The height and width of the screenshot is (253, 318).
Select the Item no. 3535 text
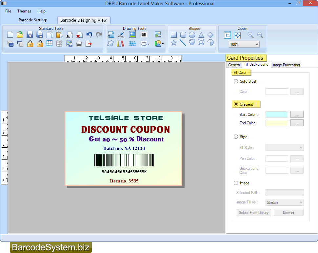click(x=124, y=181)
